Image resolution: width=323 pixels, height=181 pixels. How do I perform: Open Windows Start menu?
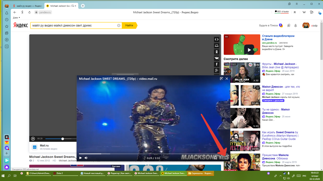3,176
